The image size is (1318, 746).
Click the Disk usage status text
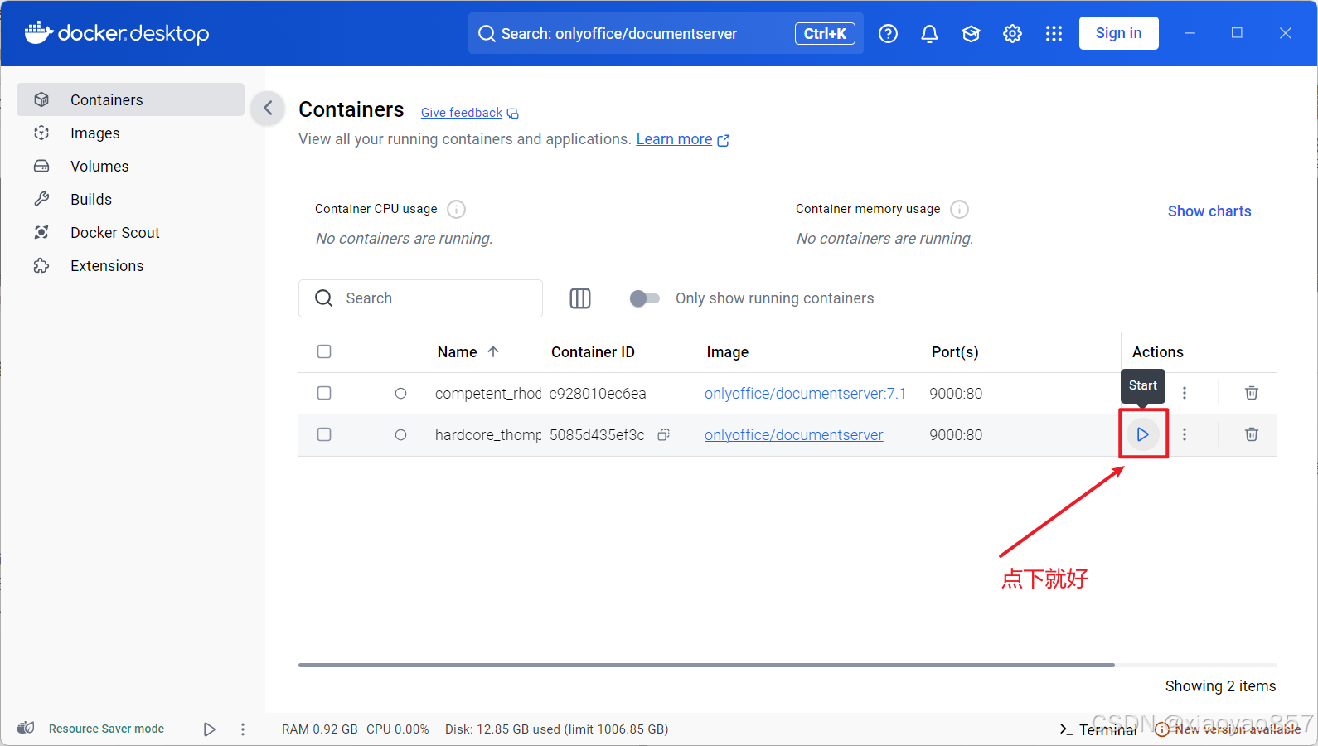(556, 729)
